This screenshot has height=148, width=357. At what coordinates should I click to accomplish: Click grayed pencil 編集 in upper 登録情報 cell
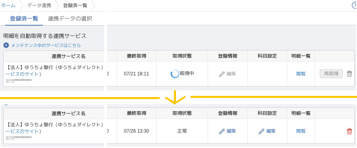(x=227, y=74)
